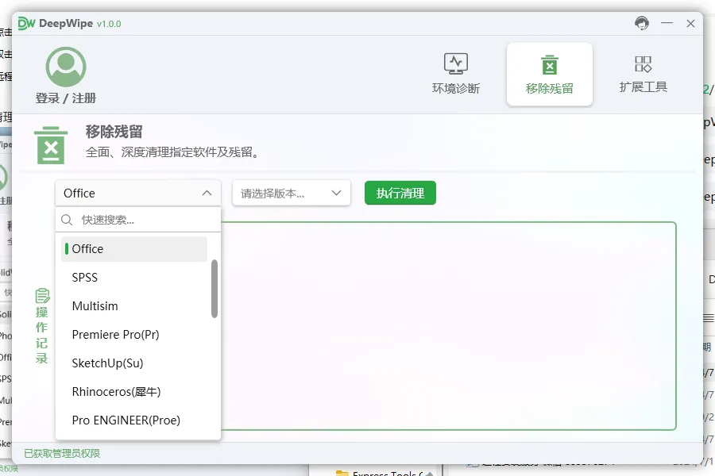The height and width of the screenshot is (476, 715).
Task: Click the user avatar icon
Action: pos(66,67)
